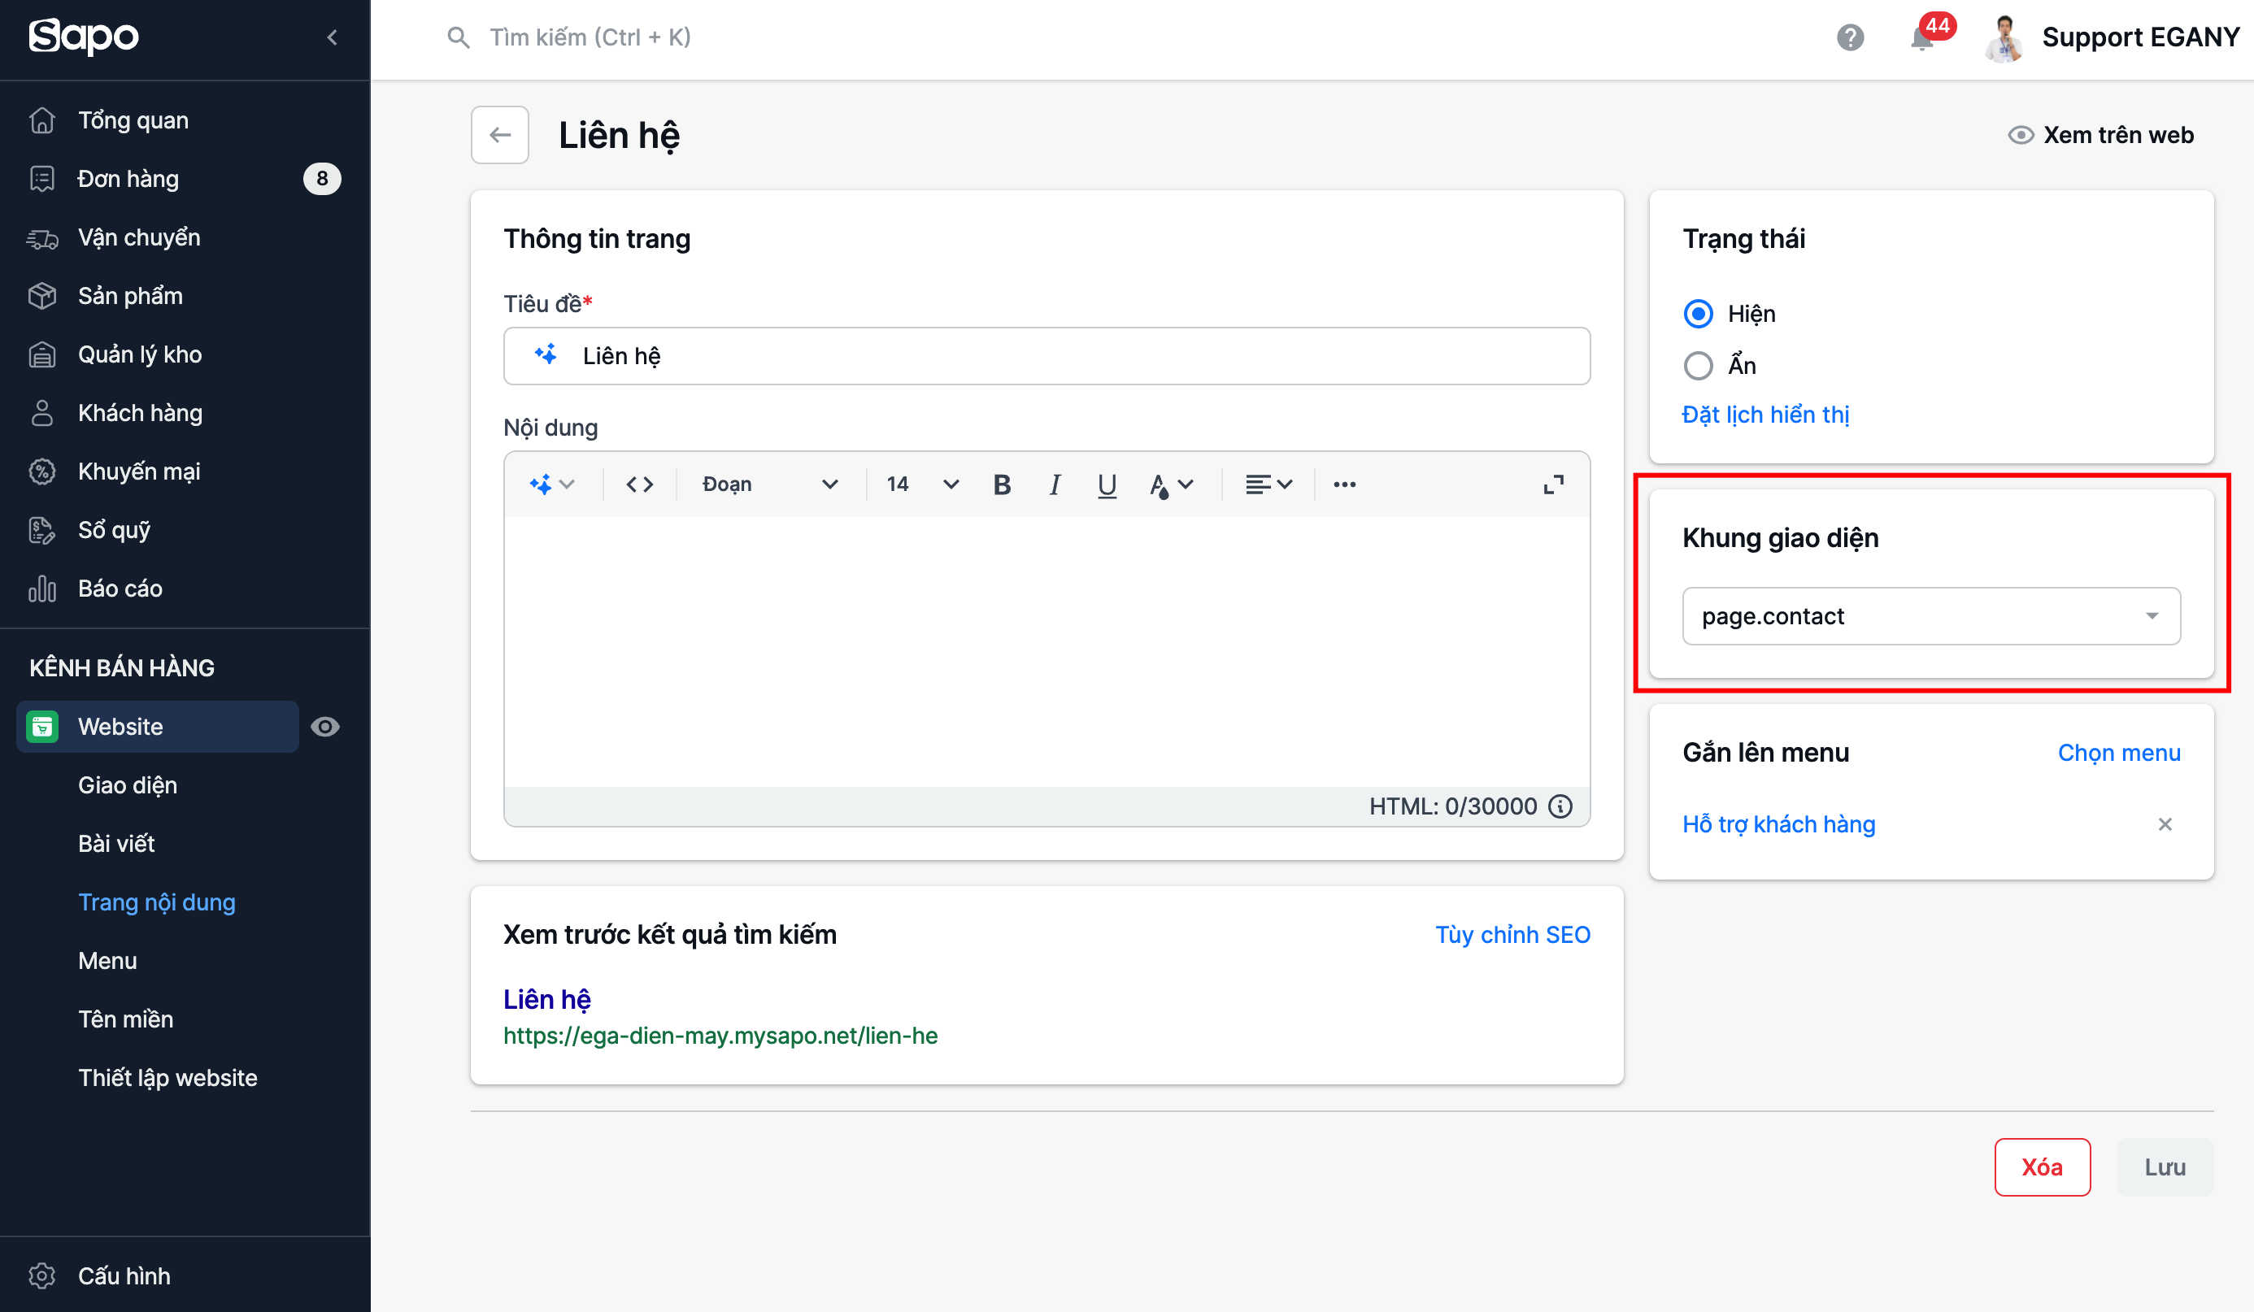The width and height of the screenshot is (2254, 1312).
Task: Expand editor to fullscreen mode
Action: coord(1554,484)
